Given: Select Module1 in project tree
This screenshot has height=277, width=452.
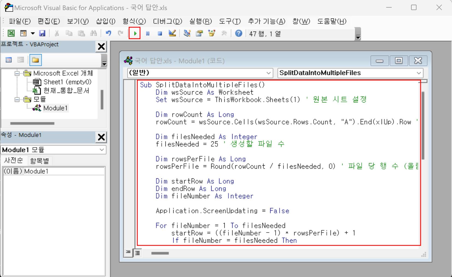Looking at the screenshot, I should [50, 108].
